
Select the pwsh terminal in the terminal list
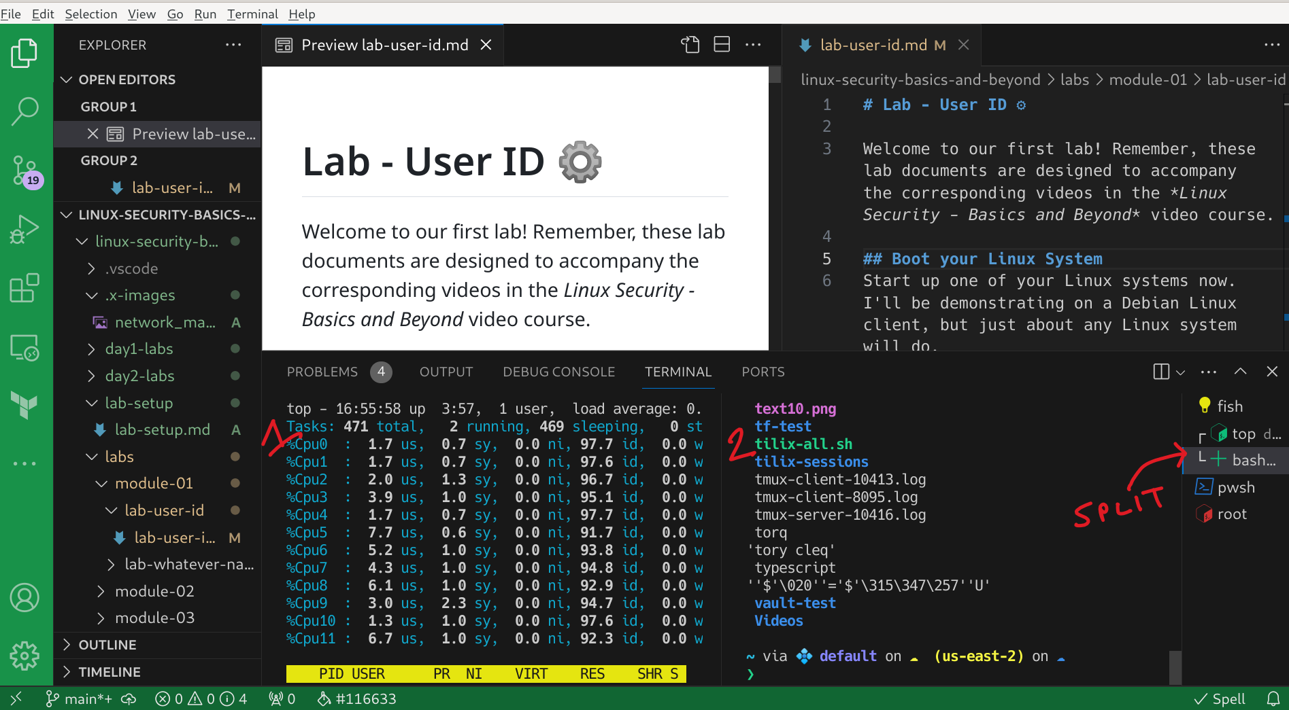pos(1235,487)
